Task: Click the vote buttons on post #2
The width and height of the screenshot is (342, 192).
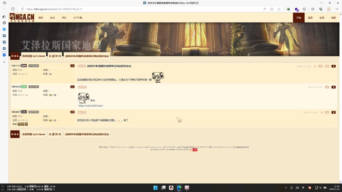Action: tap(82, 112)
